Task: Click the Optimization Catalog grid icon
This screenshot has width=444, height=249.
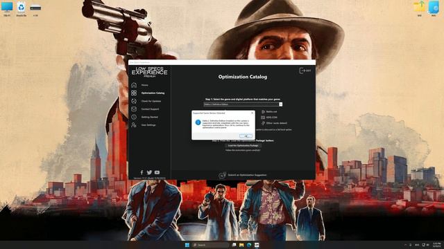Action: point(134,93)
